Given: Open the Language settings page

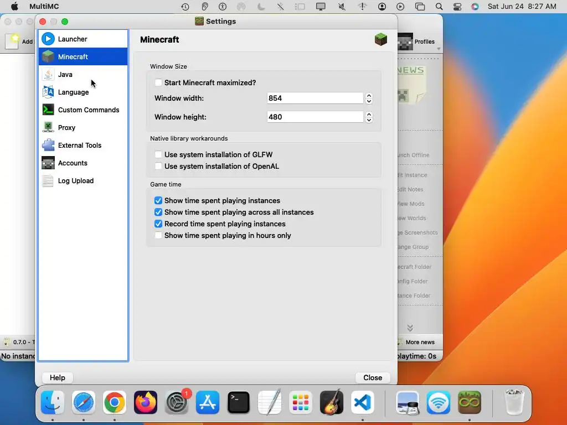Looking at the screenshot, I should coord(83,92).
